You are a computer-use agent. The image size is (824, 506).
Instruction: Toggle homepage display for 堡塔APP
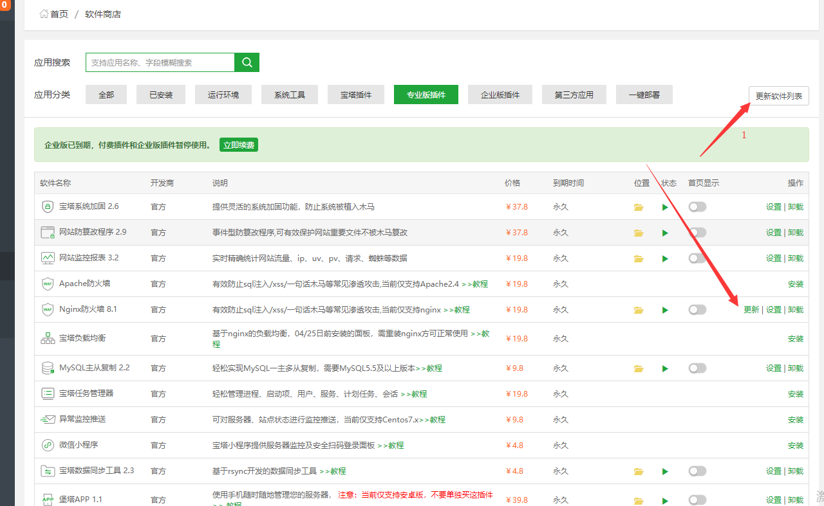(697, 500)
